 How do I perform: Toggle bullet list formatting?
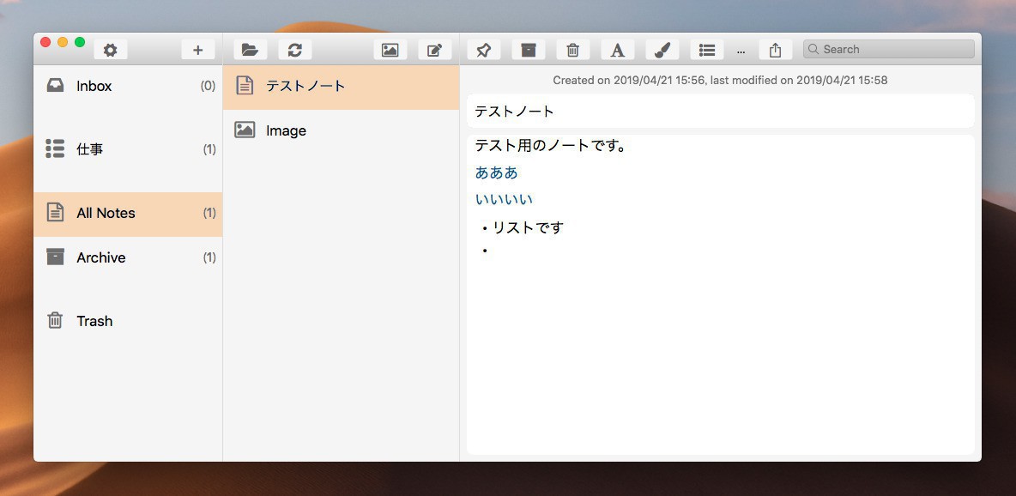click(x=707, y=50)
